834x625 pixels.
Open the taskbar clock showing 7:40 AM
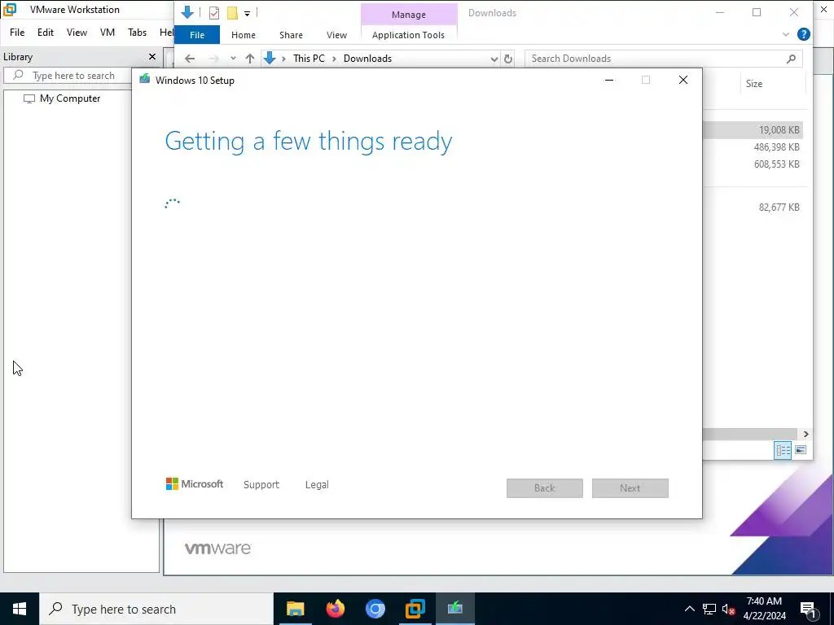764,609
